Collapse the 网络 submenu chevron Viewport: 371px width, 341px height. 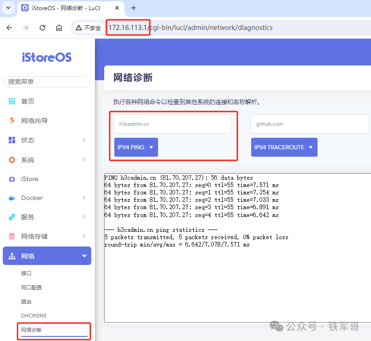tap(84, 255)
